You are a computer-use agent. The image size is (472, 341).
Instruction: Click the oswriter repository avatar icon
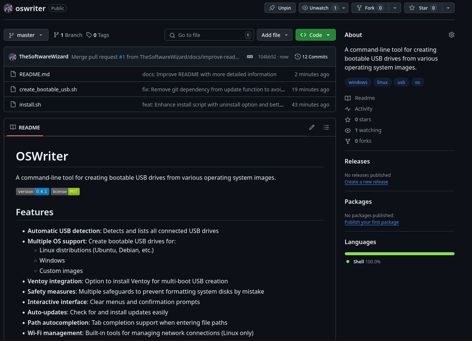tap(8, 8)
